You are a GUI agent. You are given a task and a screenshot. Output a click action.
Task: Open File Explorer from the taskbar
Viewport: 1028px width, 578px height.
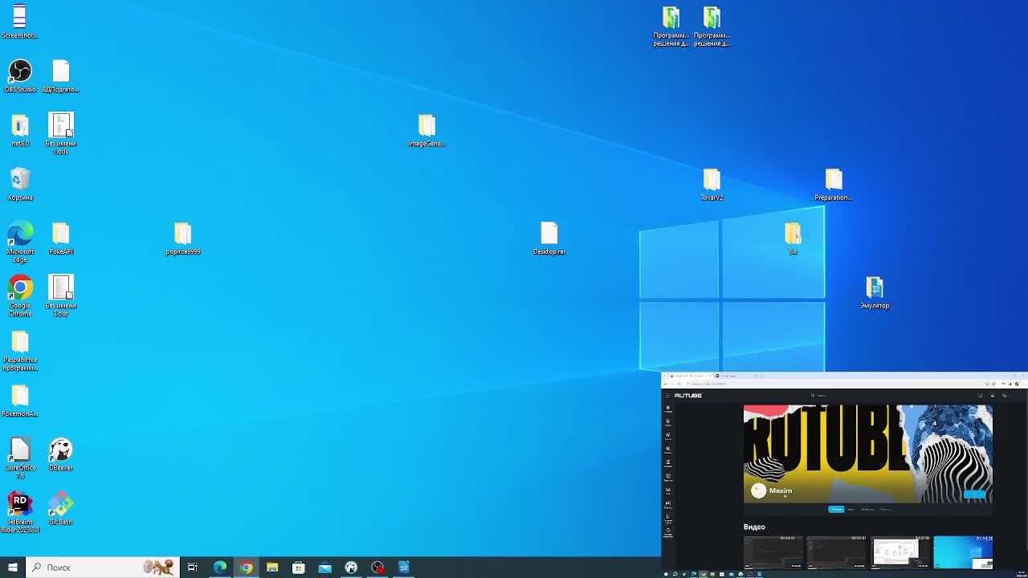click(272, 568)
